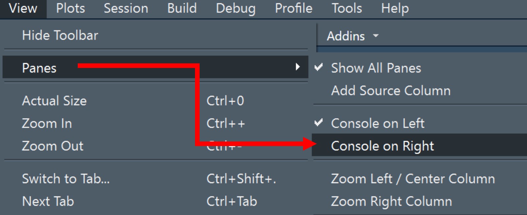Expand the Panes submenu arrow
The image size is (527, 215).
[298, 68]
